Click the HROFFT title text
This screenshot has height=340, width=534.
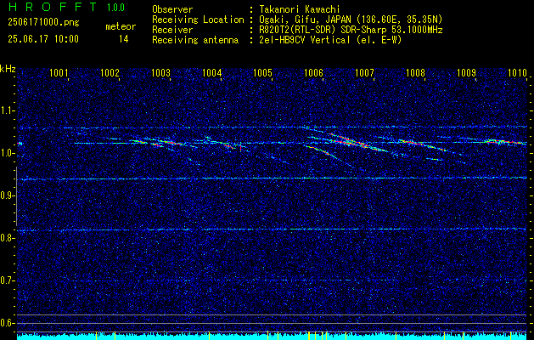click(x=53, y=7)
